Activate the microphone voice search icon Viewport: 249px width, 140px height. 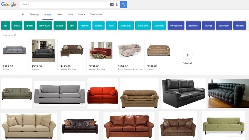point(117,4)
